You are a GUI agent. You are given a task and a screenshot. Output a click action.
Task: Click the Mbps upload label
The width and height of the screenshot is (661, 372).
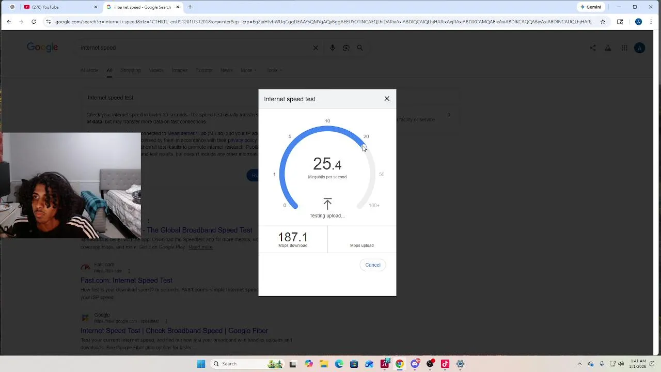[x=362, y=245]
